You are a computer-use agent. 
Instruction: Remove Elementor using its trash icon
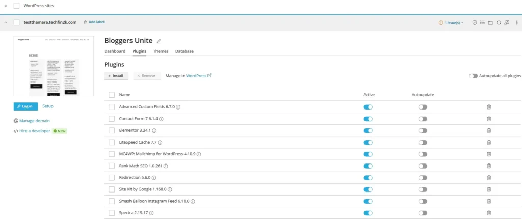pos(489,130)
